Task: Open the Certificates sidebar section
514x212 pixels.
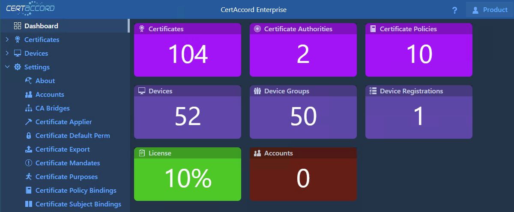Action: [42, 39]
